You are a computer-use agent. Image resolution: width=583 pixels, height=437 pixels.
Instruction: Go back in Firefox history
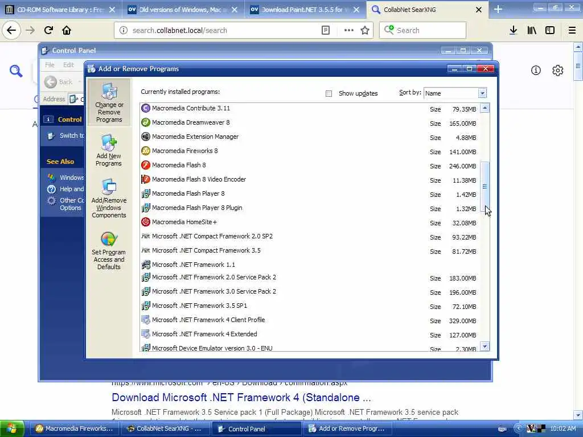(x=11, y=30)
